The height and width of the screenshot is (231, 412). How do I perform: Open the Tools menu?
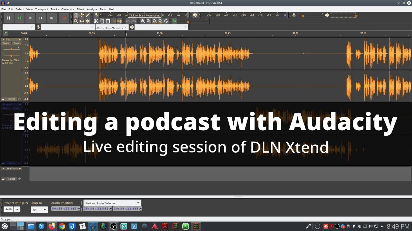point(103,9)
